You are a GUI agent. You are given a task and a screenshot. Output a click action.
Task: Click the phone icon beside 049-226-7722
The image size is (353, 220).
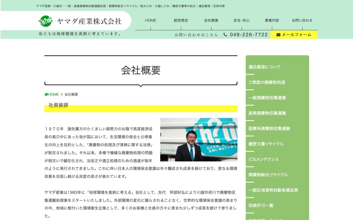225,35
